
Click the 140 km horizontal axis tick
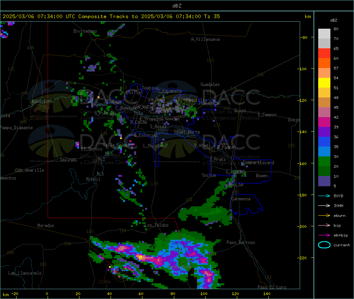point(267,293)
